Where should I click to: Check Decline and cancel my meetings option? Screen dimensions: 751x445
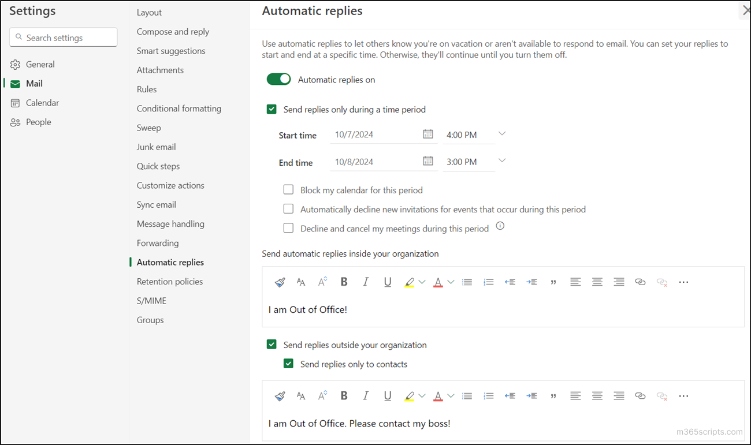pyautogui.click(x=288, y=228)
